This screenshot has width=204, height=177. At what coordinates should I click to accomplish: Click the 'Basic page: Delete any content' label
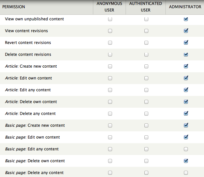pyautogui.click(x=34, y=173)
